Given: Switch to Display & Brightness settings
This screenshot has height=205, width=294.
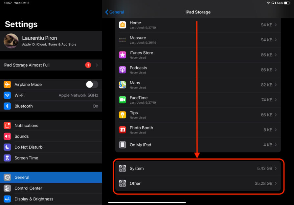Looking at the screenshot, I should point(34,199).
